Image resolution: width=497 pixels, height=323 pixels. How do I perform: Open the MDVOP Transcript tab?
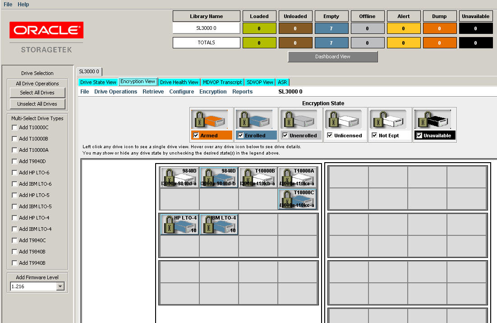point(222,82)
